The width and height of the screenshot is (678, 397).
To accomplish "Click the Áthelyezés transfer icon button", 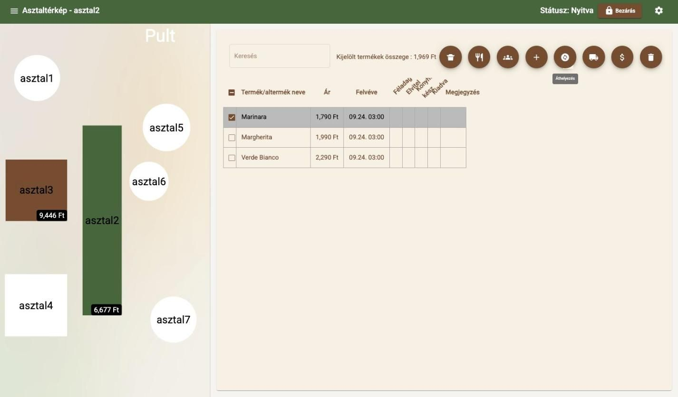I will click(565, 57).
